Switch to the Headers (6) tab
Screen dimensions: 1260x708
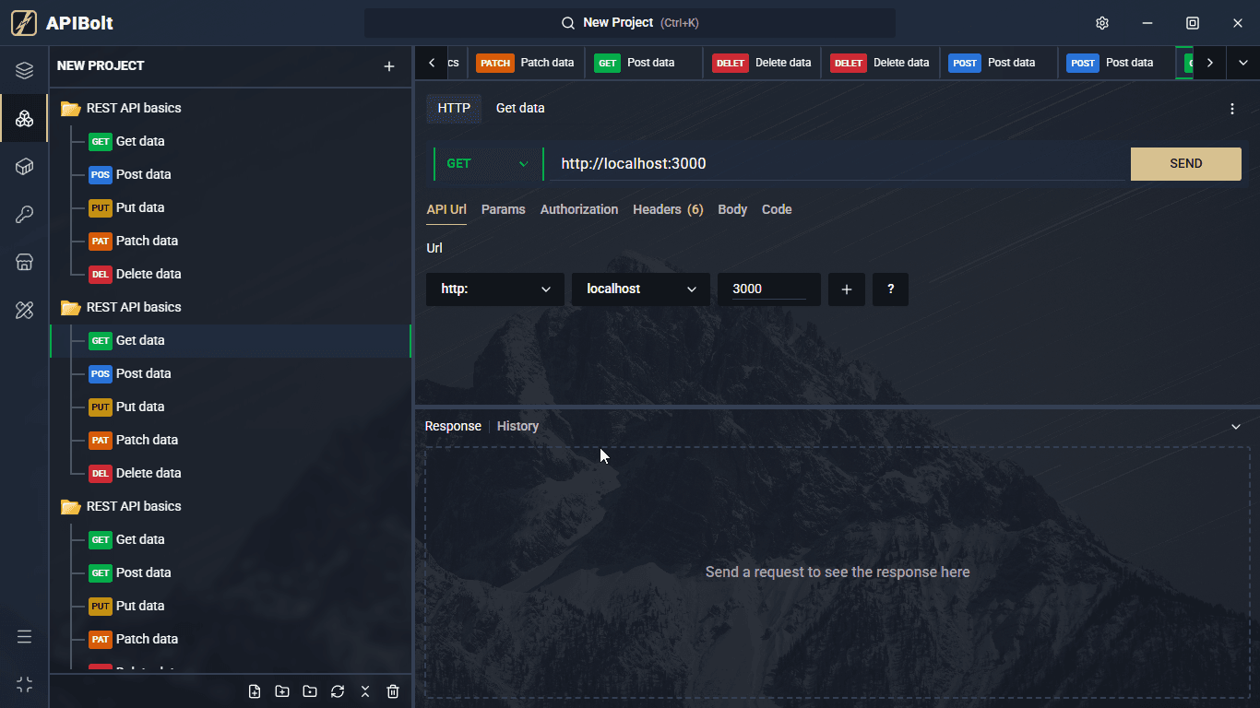click(x=668, y=210)
